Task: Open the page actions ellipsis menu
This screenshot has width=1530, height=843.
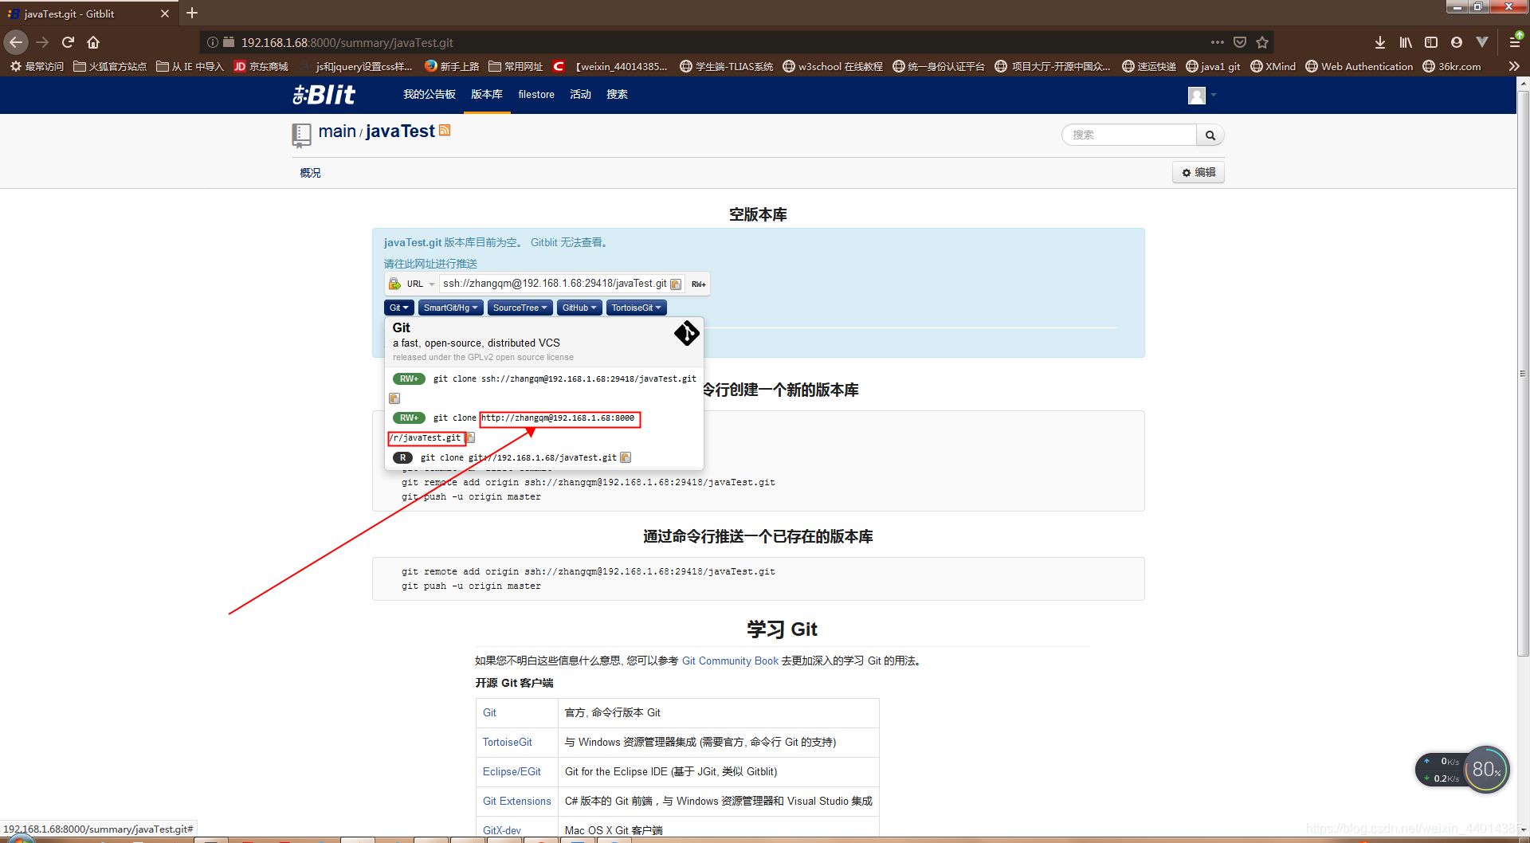Action: [1217, 42]
